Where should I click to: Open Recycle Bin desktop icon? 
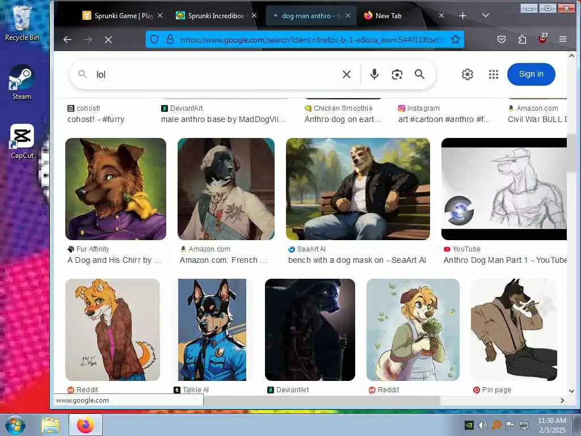[x=22, y=23]
